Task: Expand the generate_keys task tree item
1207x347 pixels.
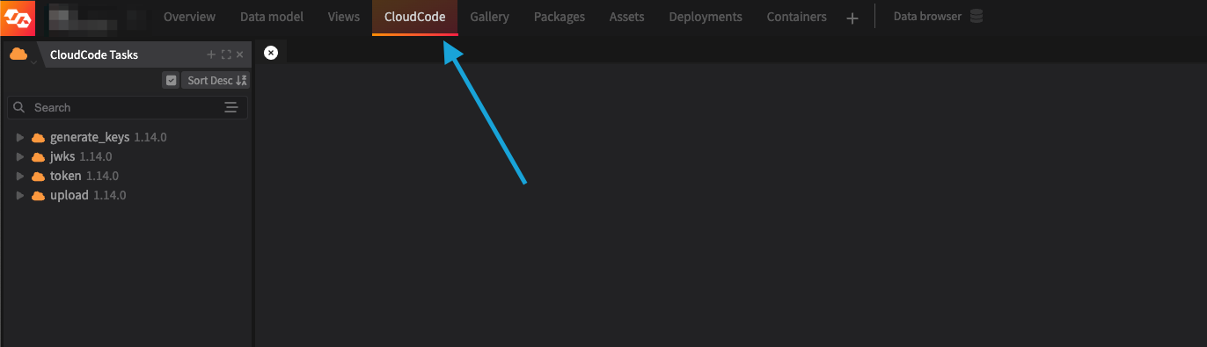Action: [20, 138]
